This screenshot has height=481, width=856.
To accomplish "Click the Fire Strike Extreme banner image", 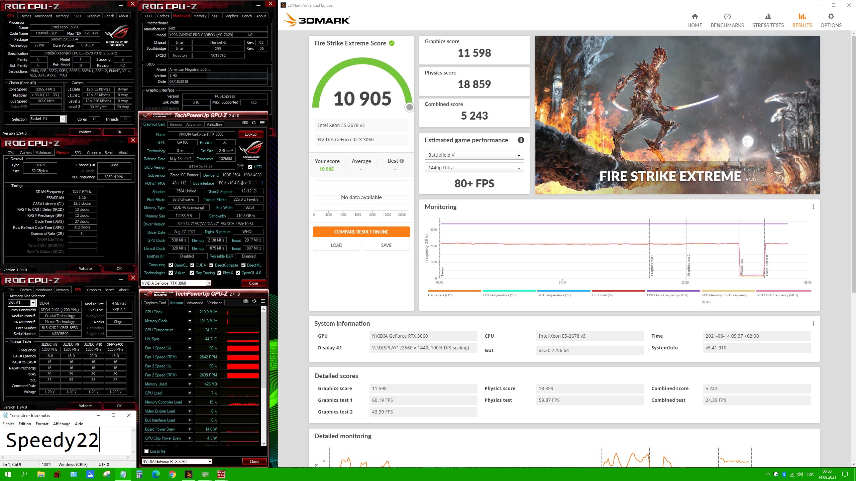I will (677, 115).
